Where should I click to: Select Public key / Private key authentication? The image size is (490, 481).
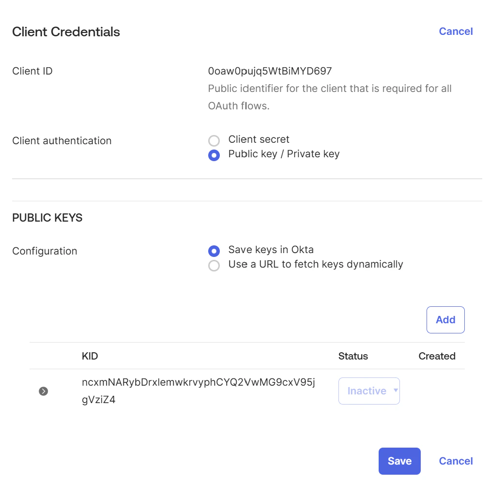tap(214, 155)
